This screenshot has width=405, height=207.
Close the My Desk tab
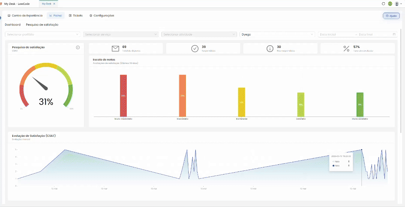[54, 4]
